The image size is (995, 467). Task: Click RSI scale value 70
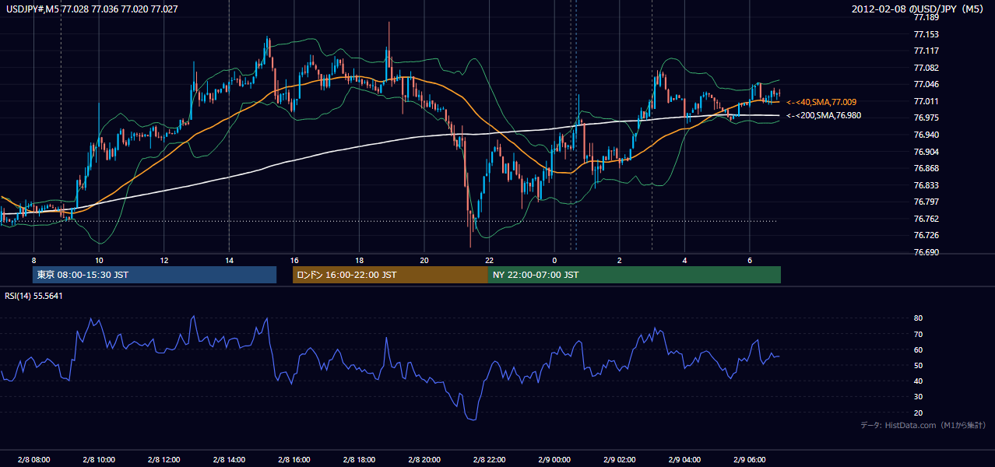(919, 334)
